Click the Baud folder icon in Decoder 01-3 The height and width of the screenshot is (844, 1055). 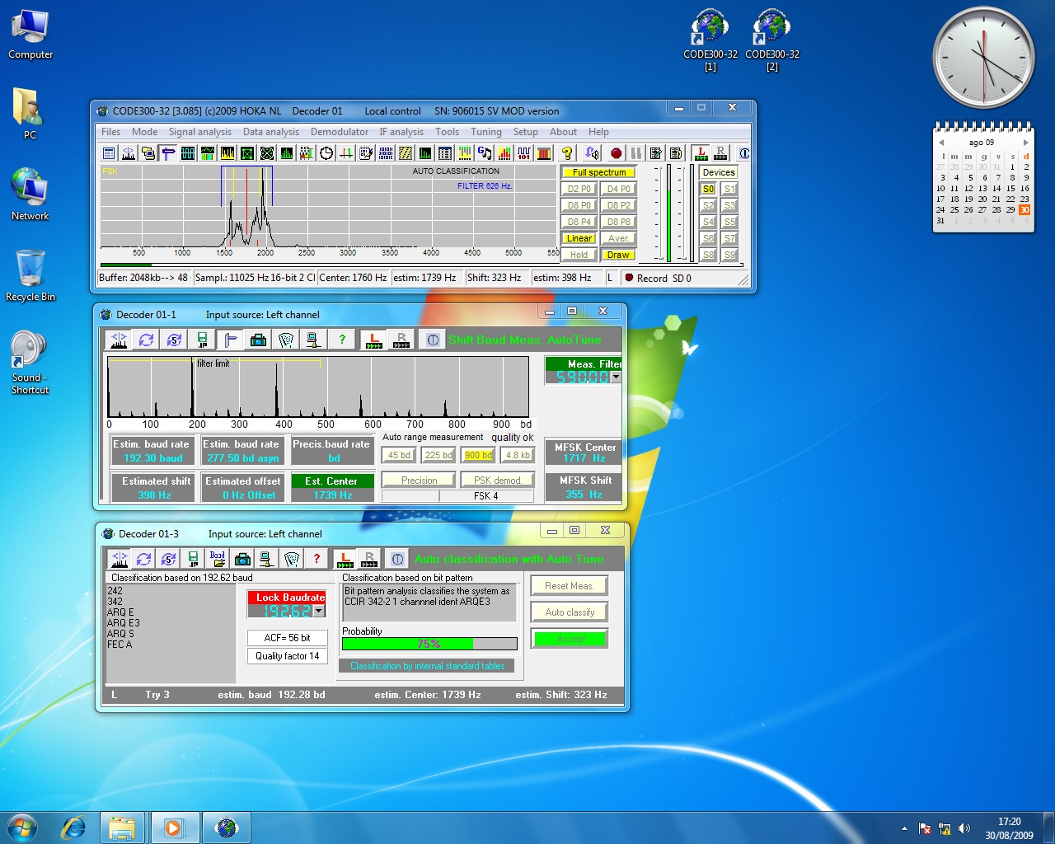click(x=218, y=559)
